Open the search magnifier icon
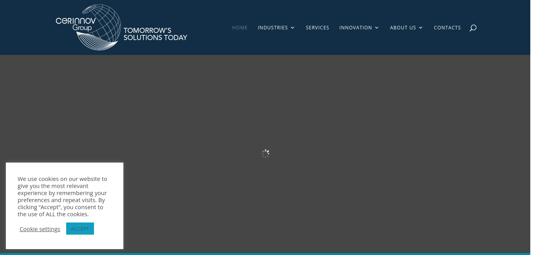This screenshot has height=255, width=535. (473, 28)
